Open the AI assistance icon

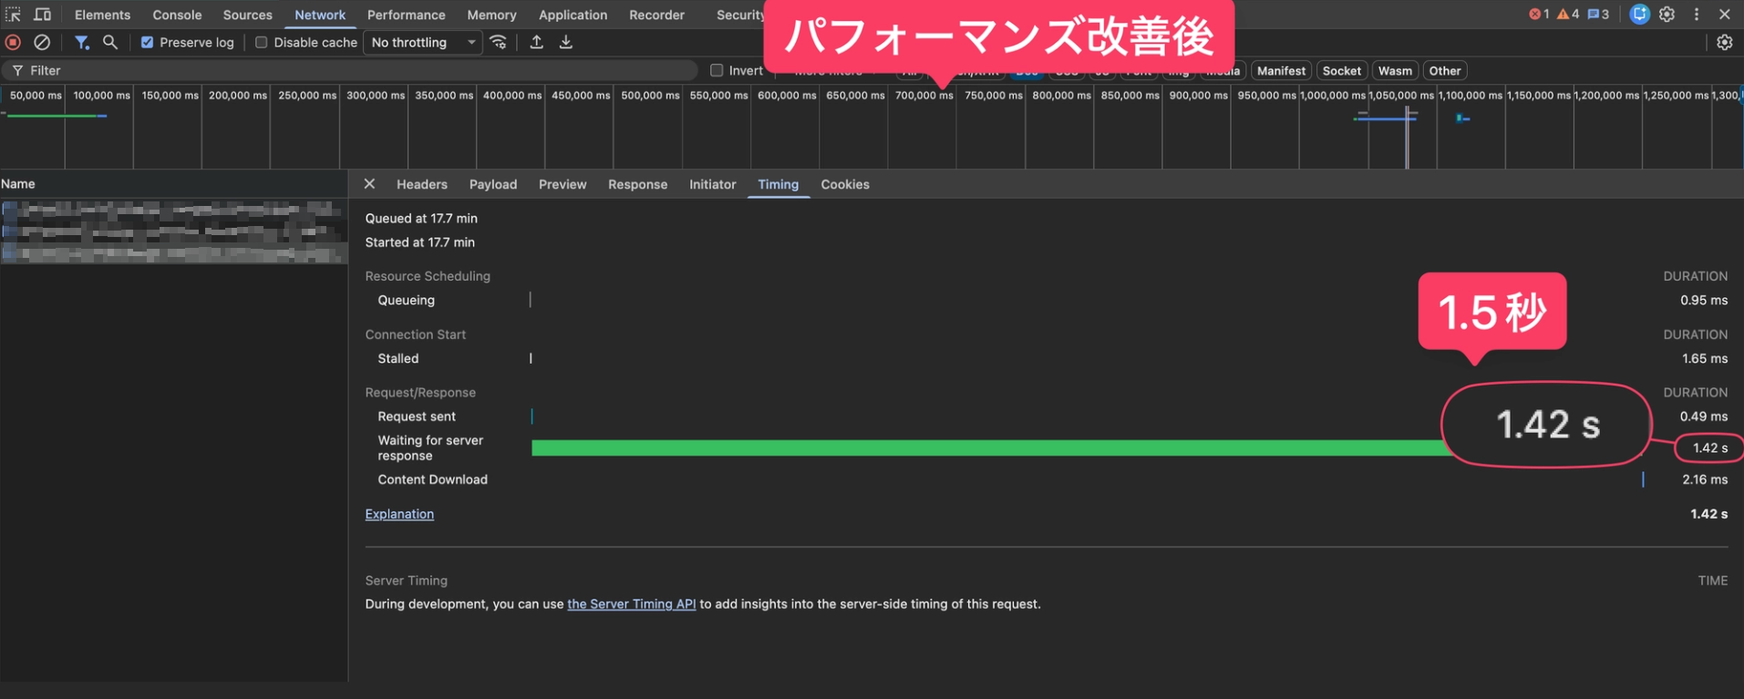pos(1639,14)
